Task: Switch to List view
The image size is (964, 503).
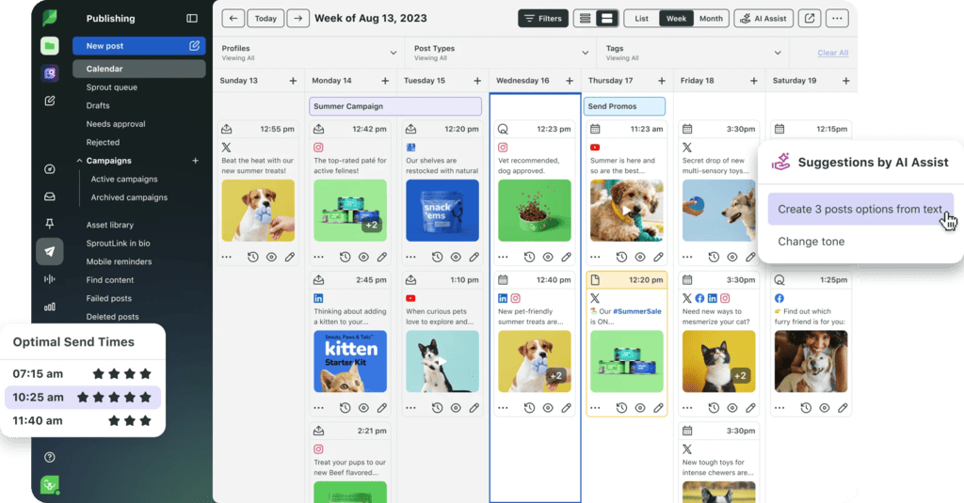Action: point(641,19)
